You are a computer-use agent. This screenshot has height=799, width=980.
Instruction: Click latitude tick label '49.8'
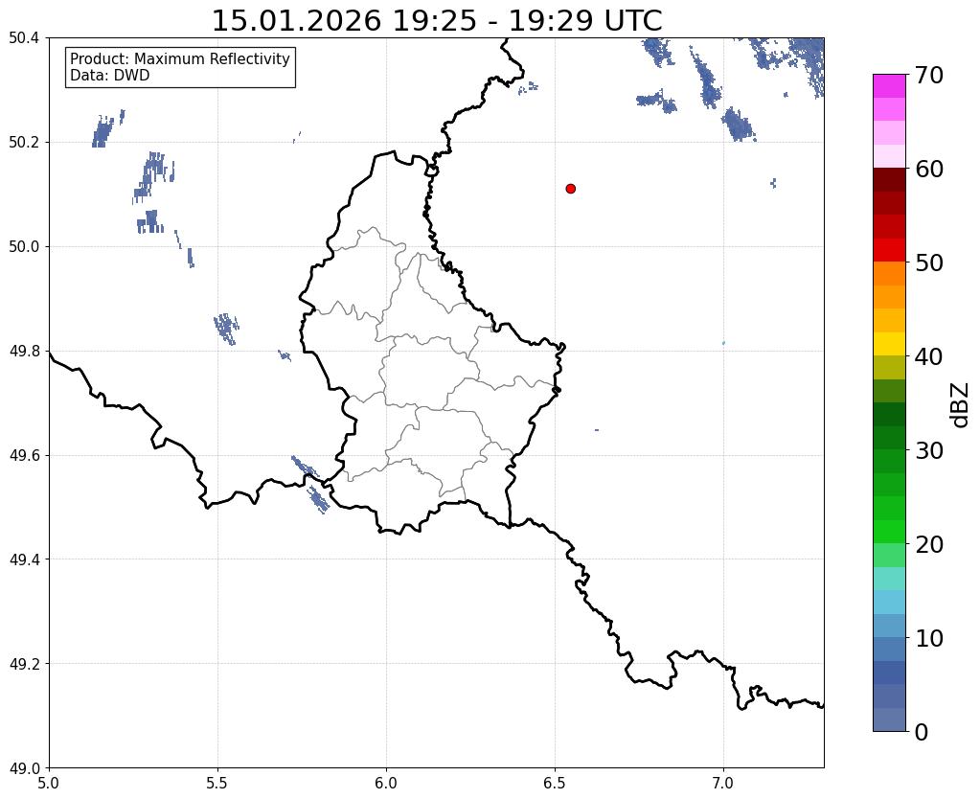(x=24, y=352)
